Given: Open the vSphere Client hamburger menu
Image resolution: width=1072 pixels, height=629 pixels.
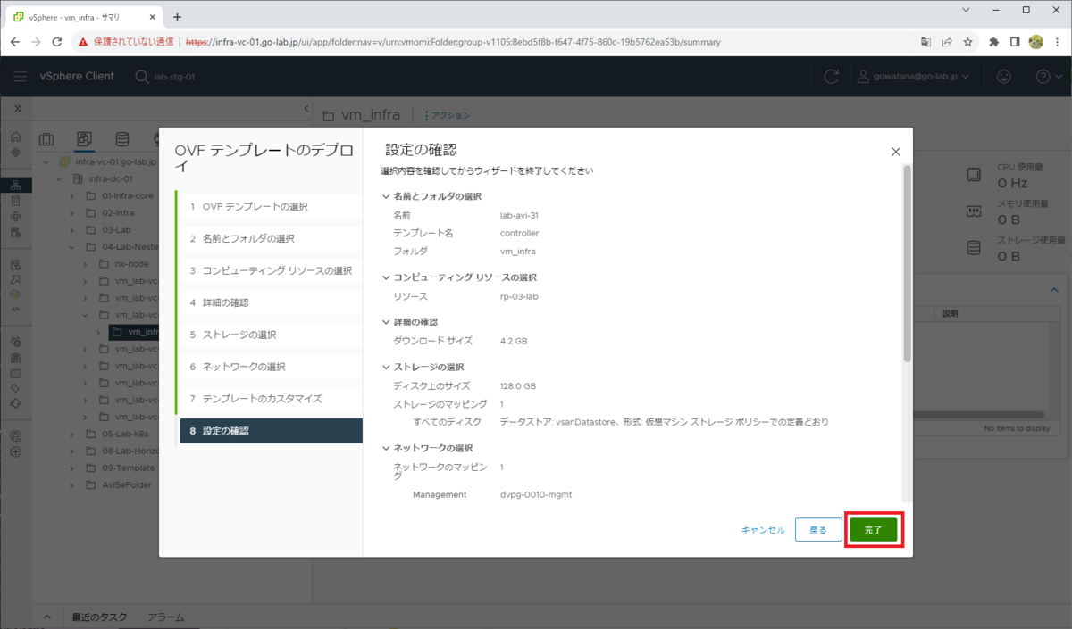Looking at the screenshot, I should (x=20, y=77).
